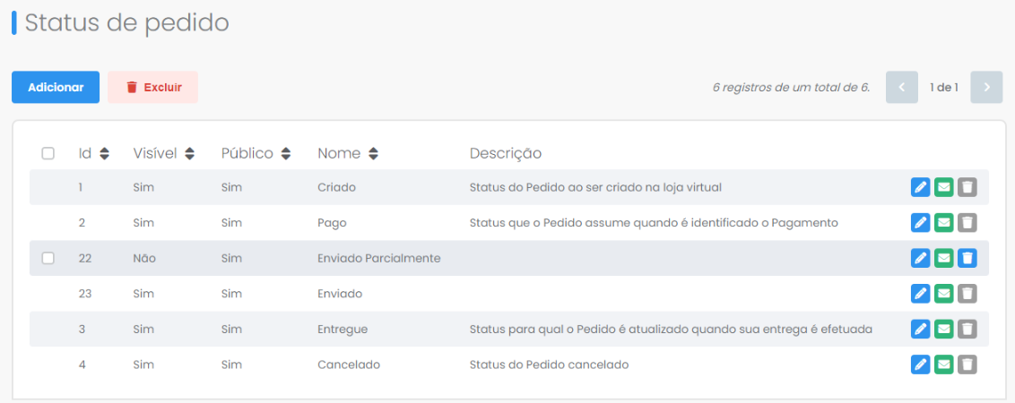Image resolution: width=1015 pixels, height=403 pixels.
Task: Click trash icon in Cancelado row
Action: point(967,364)
